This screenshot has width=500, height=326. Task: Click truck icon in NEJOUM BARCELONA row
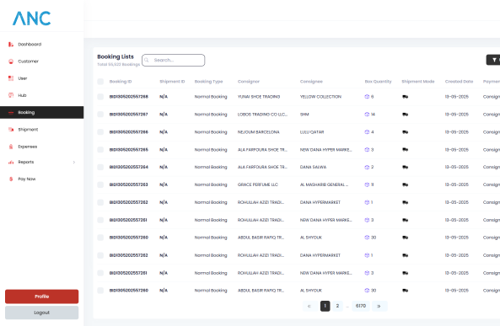point(405,132)
